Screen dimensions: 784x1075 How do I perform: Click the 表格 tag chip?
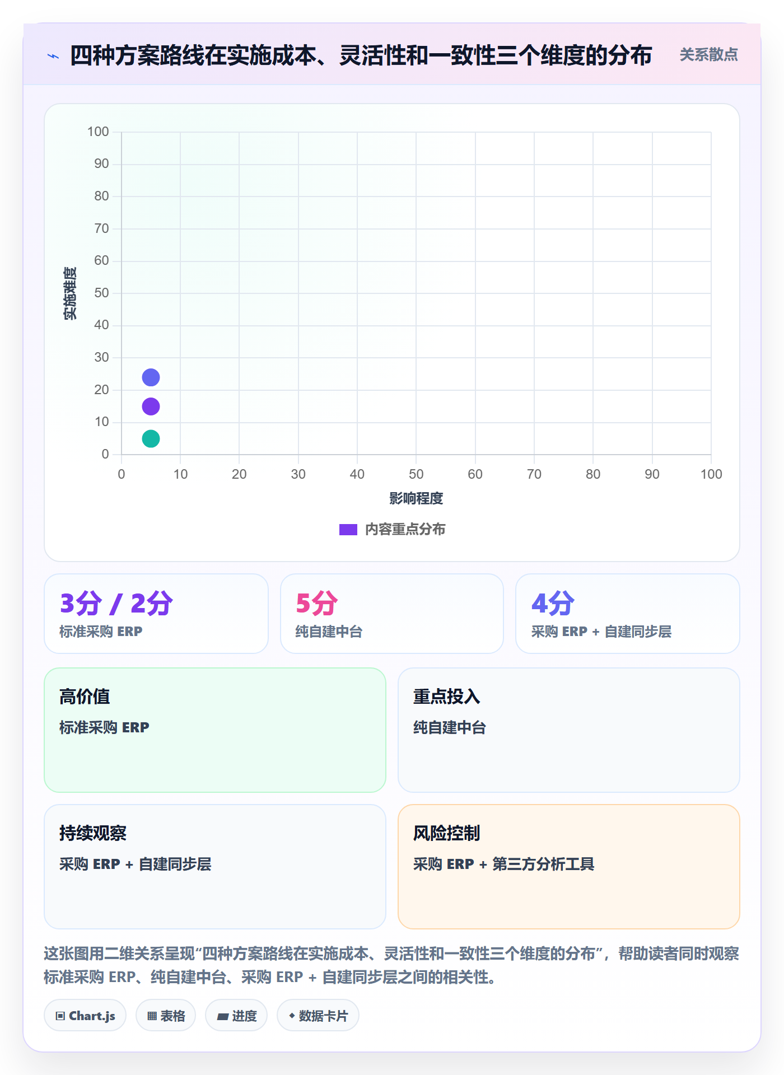[166, 1016]
